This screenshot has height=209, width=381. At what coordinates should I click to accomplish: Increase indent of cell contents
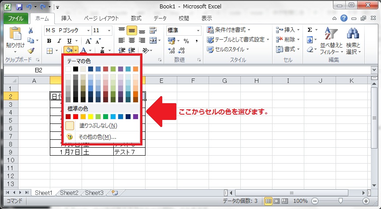coord(132,50)
